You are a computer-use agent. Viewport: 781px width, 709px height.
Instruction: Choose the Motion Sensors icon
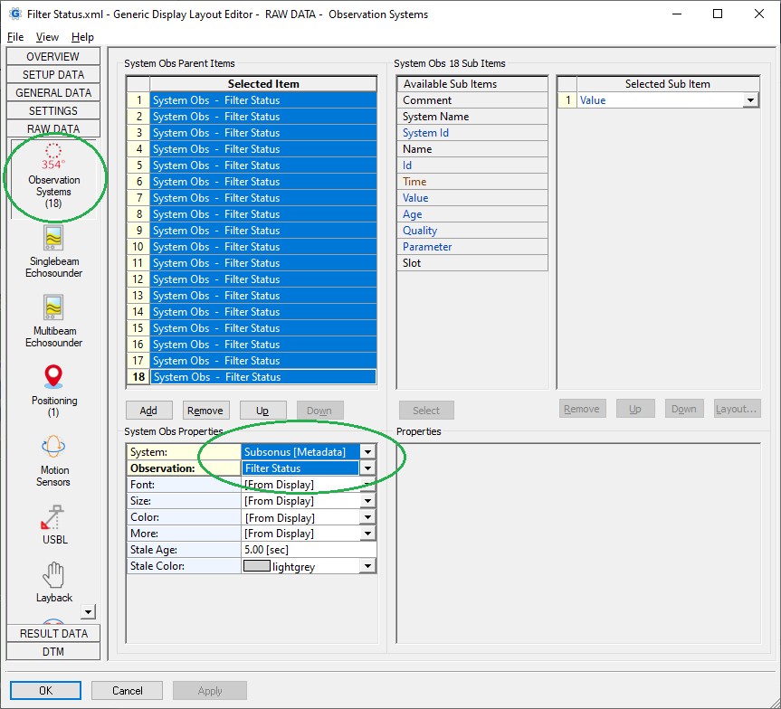53,448
